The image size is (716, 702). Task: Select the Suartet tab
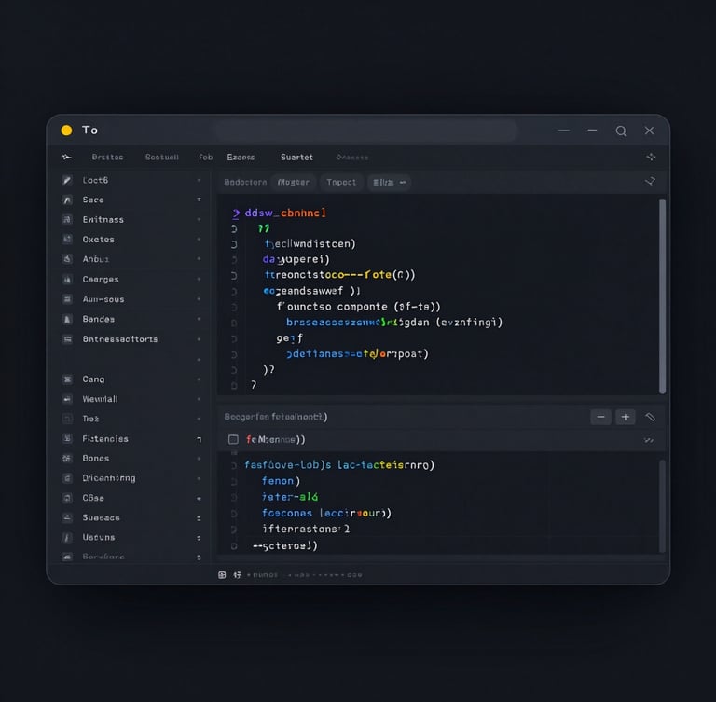click(x=296, y=158)
